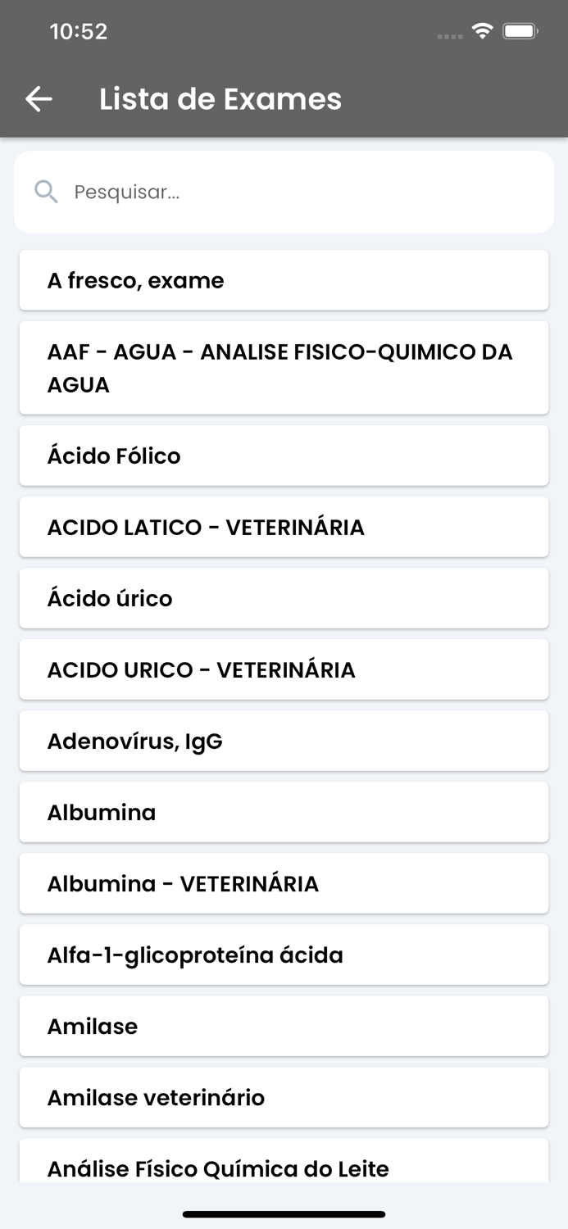568x1229 pixels.
Task: Select Alfa-1-glicoproteína ácida exam
Action: point(284,955)
